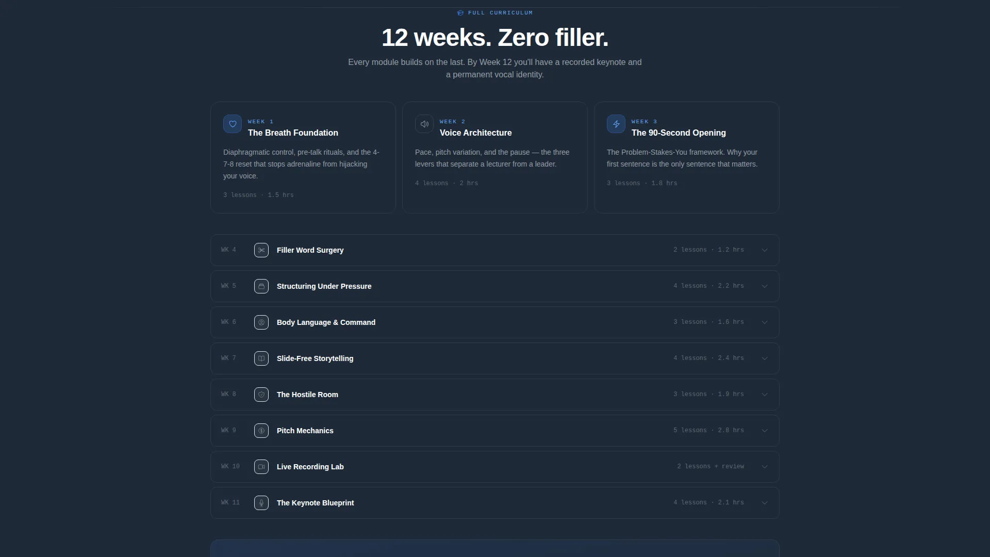
Task: Click the WK 8 label
Action: (228, 394)
